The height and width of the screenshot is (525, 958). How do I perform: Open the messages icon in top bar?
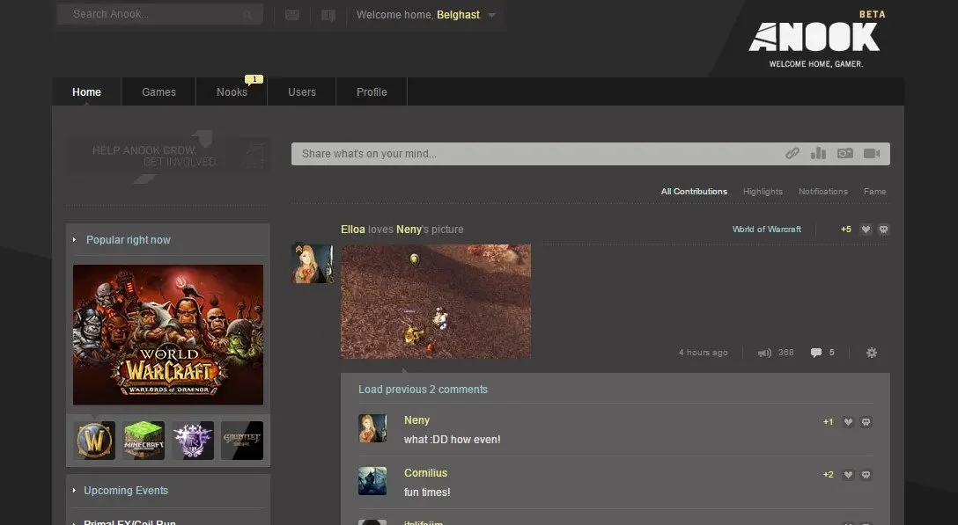[x=292, y=15]
